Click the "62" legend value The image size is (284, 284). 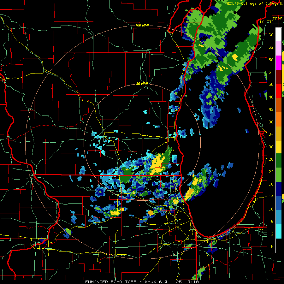click(x=271, y=47)
